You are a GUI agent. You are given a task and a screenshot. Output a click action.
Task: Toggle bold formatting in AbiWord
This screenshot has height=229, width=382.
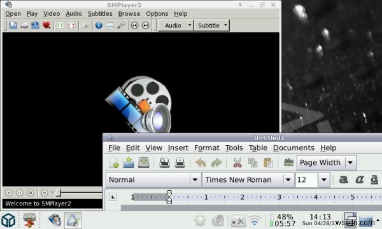click(x=344, y=179)
